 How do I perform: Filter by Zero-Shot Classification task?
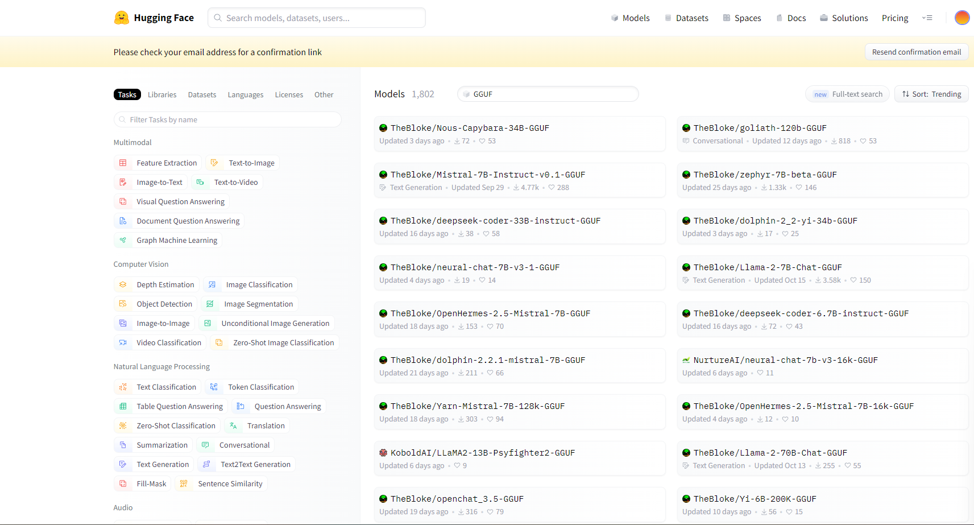pyautogui.click(x=167, y=425)
